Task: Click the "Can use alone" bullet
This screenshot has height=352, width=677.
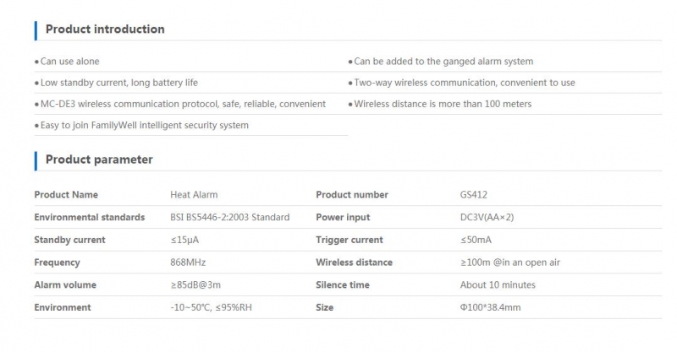Action: 69,62
